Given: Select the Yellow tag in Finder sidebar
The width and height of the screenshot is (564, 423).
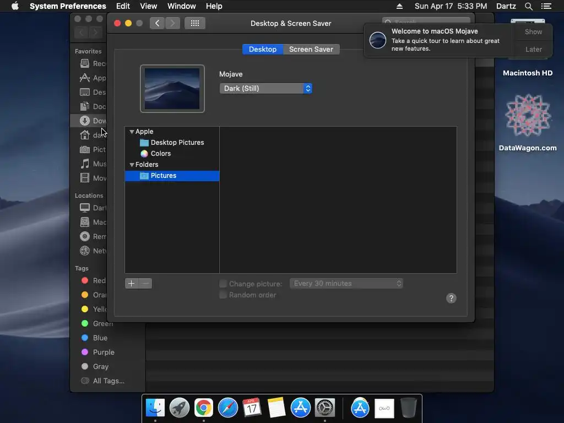Looking at the screenshot, I should click(94, 309).
